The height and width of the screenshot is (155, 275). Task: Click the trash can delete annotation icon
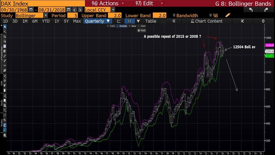[5, 91]
